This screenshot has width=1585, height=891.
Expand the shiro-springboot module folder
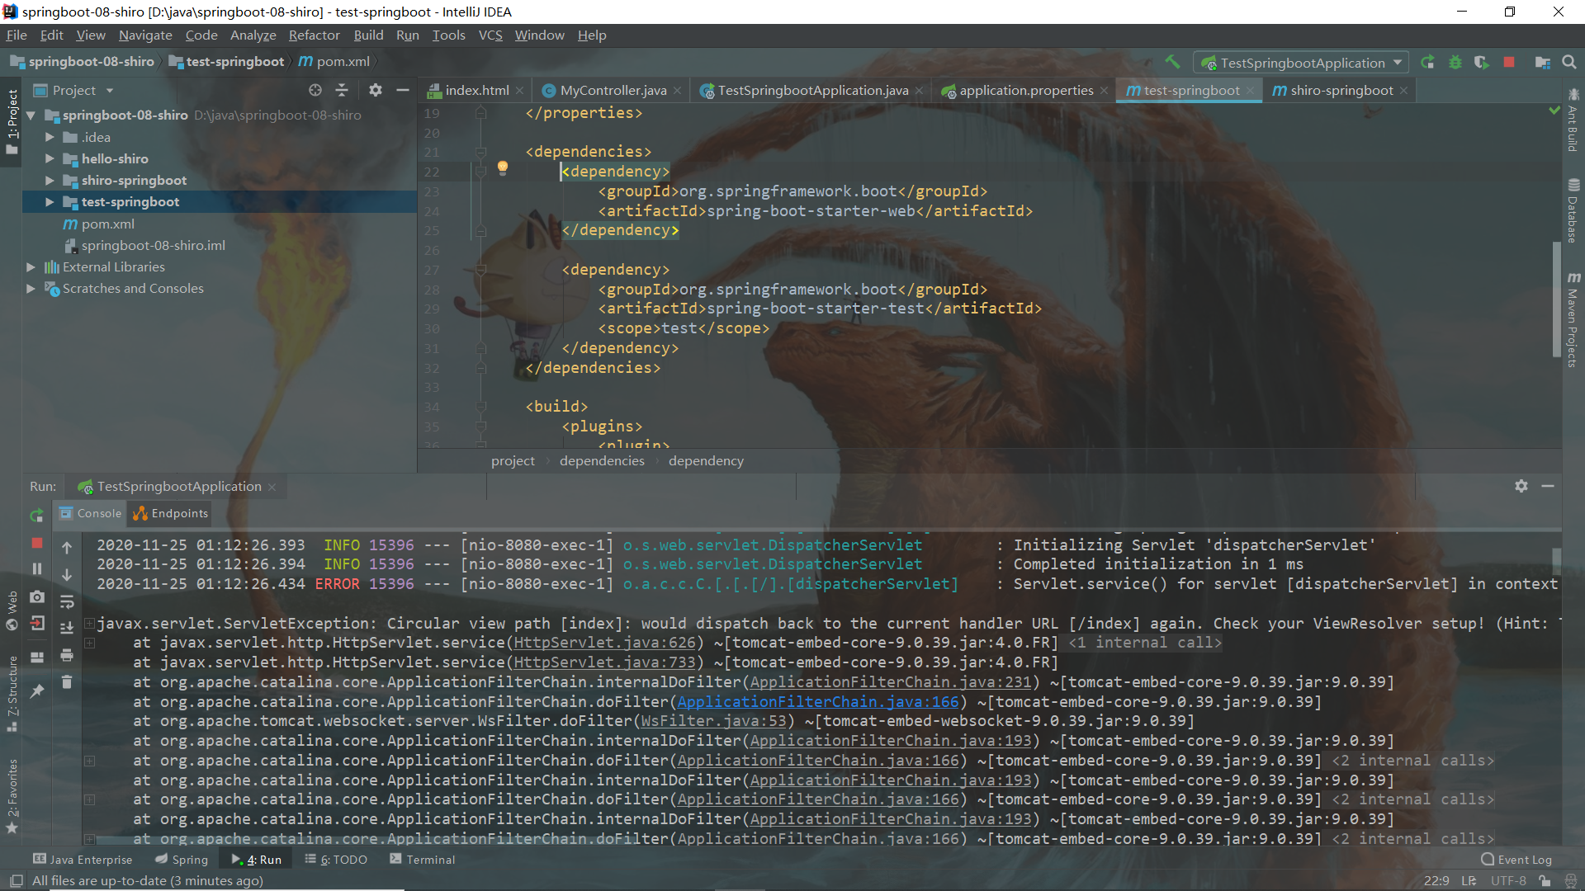[50, 180]
